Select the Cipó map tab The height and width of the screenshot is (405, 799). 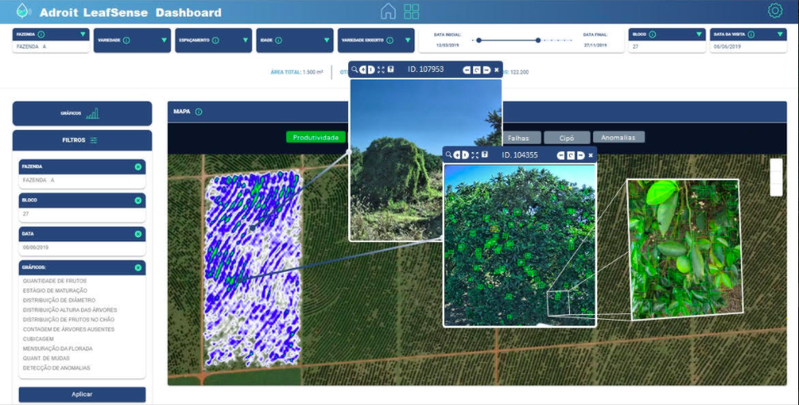[x=567, y=137]
